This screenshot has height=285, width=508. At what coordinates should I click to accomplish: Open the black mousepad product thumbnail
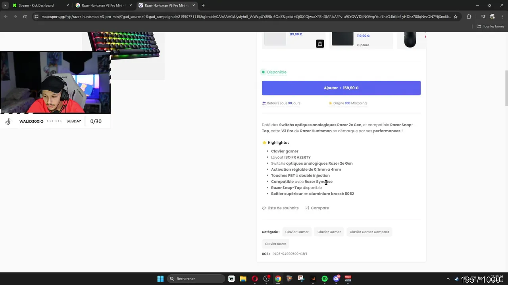[x=343, y=38]
